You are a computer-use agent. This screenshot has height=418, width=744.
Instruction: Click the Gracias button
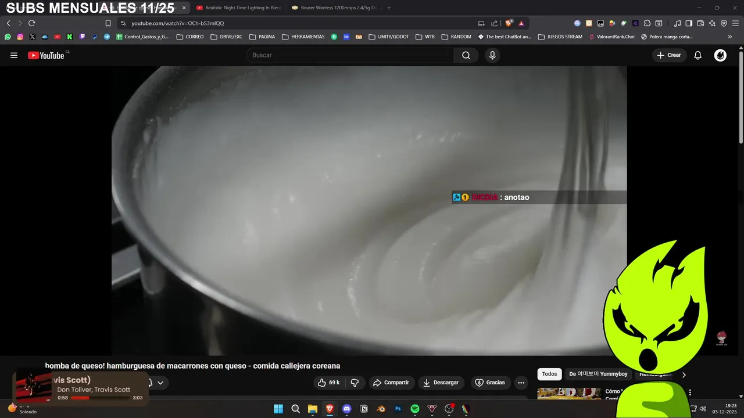490,383
